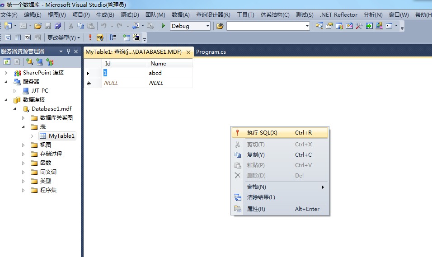Open the Toolbox hammer-wrench icon
This screenshot has width=432, height=257.
coord(359,26)
